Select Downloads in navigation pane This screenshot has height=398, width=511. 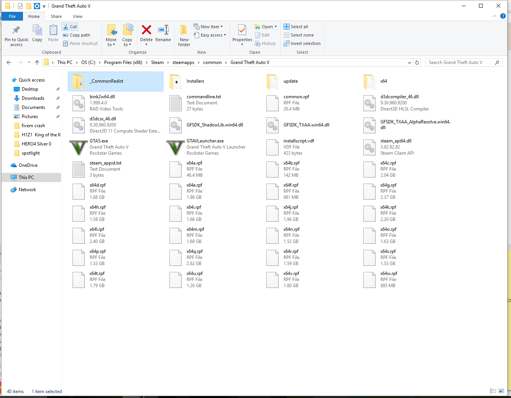click(33, 98)
